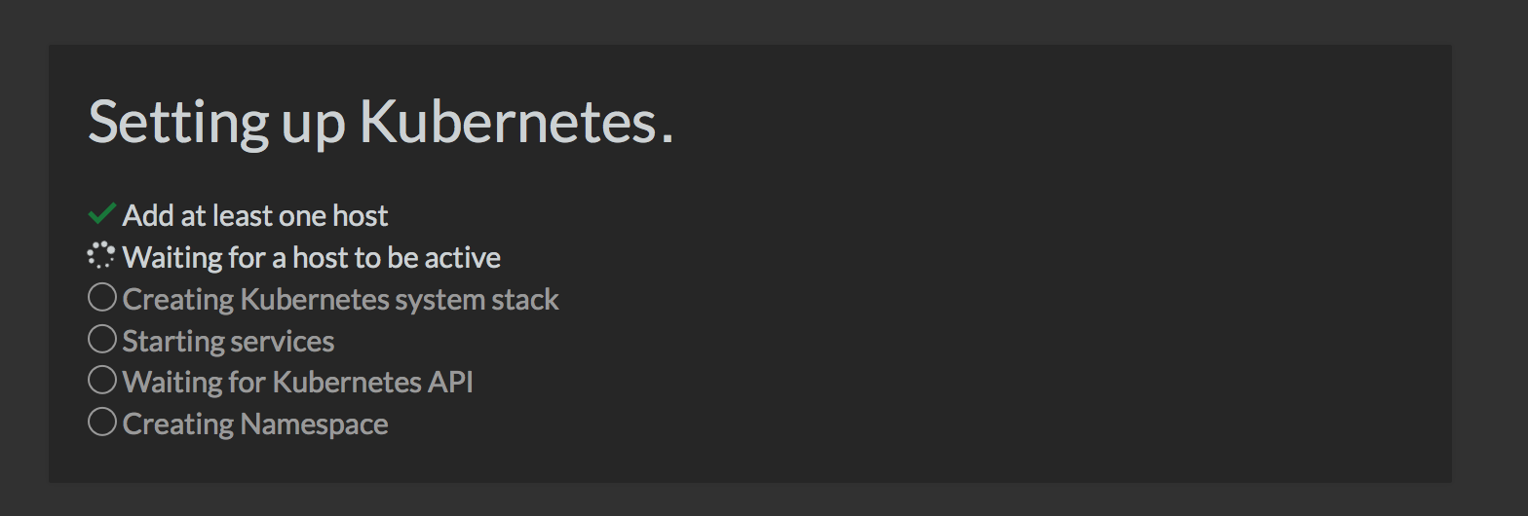Select the "Waiting for a host to be active" text
Viewport: 1528px width, 516px height.
click(312, 257)
